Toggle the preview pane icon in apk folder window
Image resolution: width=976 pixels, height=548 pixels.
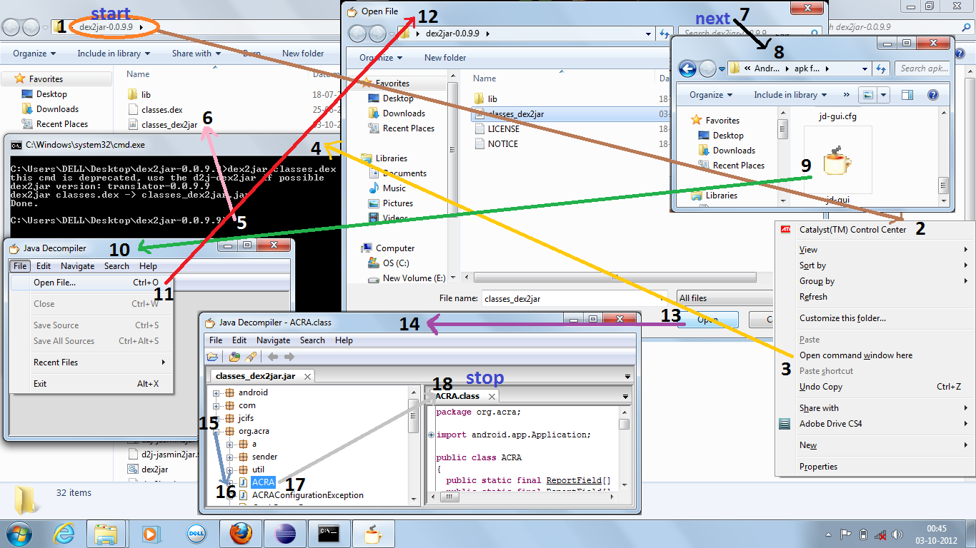click(x=907, y=95)
